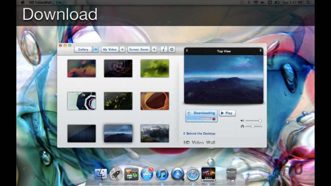Select the orange ring thumbnail

click(155, 101)
